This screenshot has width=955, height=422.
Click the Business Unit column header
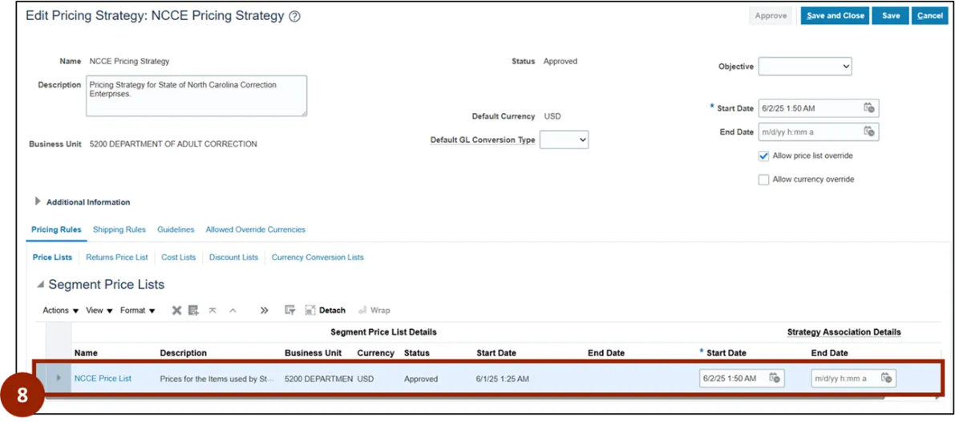[x=313, y=353]
